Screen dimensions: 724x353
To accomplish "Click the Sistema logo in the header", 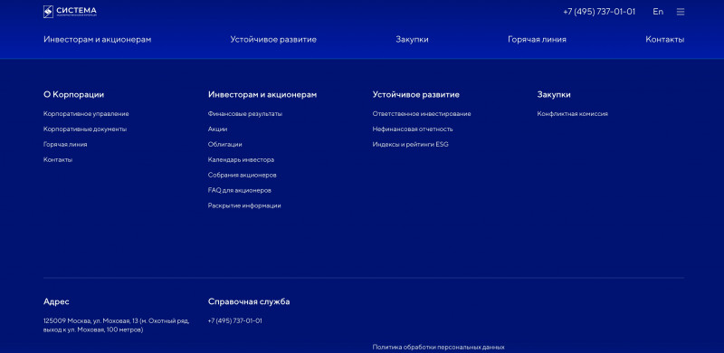I will coord(71,12).
